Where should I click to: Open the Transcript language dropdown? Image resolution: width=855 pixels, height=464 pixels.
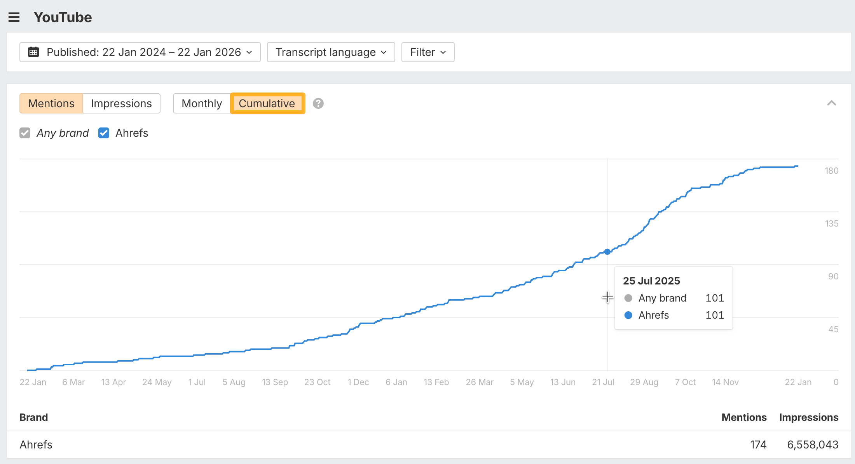(331, 52)
